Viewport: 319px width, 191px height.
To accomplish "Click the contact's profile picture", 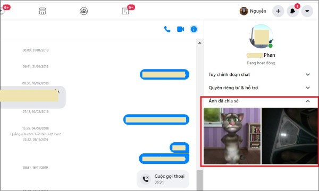I will click(261, 36).
